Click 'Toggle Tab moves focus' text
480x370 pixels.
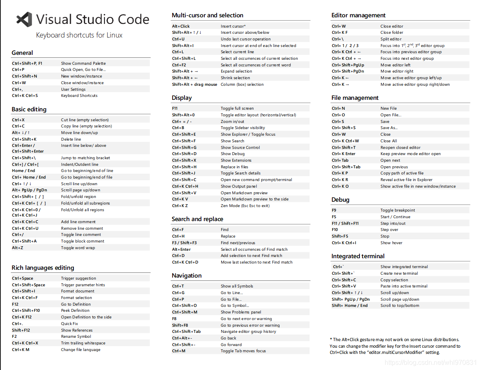[x=244, y=351]
